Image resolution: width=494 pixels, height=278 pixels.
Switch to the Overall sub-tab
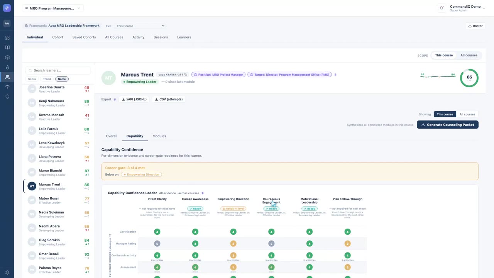[112, 136]
